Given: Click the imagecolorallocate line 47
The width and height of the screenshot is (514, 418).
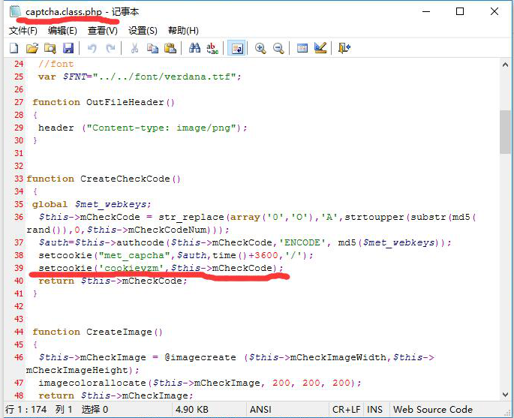Looking at the screenshot, I should pos(200,383).
